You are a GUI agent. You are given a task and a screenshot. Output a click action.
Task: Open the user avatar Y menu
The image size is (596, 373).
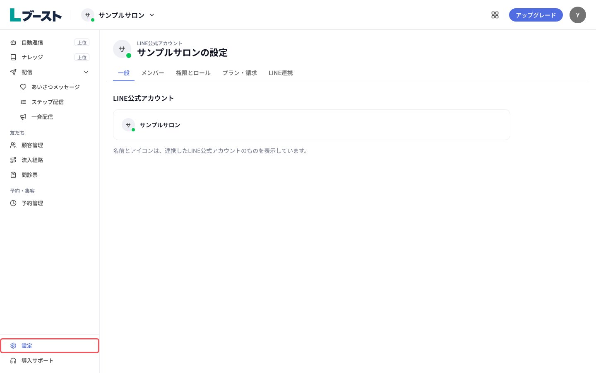pyautogui.click(x=578, y=15)
